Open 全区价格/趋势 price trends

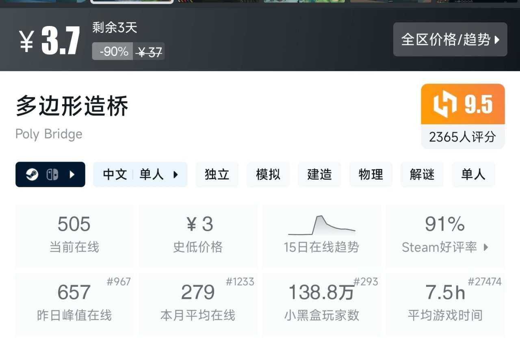pos(450,39)
